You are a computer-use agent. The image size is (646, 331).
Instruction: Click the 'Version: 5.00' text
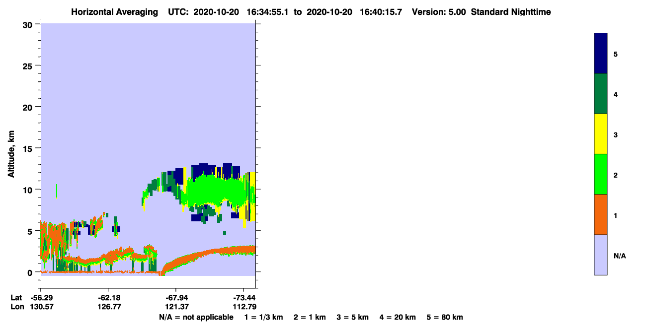click(x=439, y=12)
